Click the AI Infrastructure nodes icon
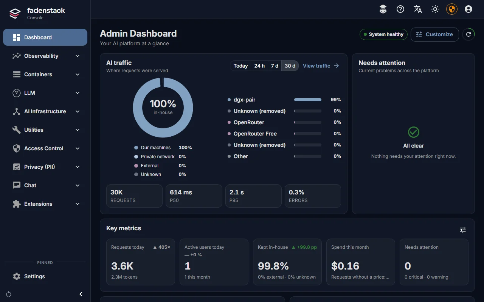This screenshot has height=302, width=484. tap(16, 111)
